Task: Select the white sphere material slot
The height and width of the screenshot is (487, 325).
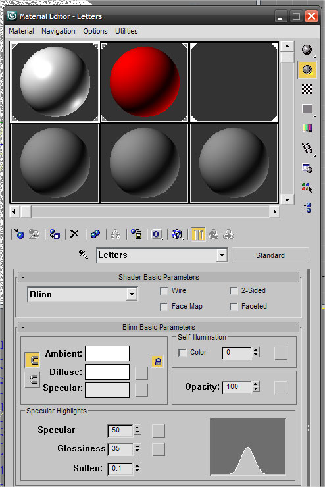Action: coord(55,82)
